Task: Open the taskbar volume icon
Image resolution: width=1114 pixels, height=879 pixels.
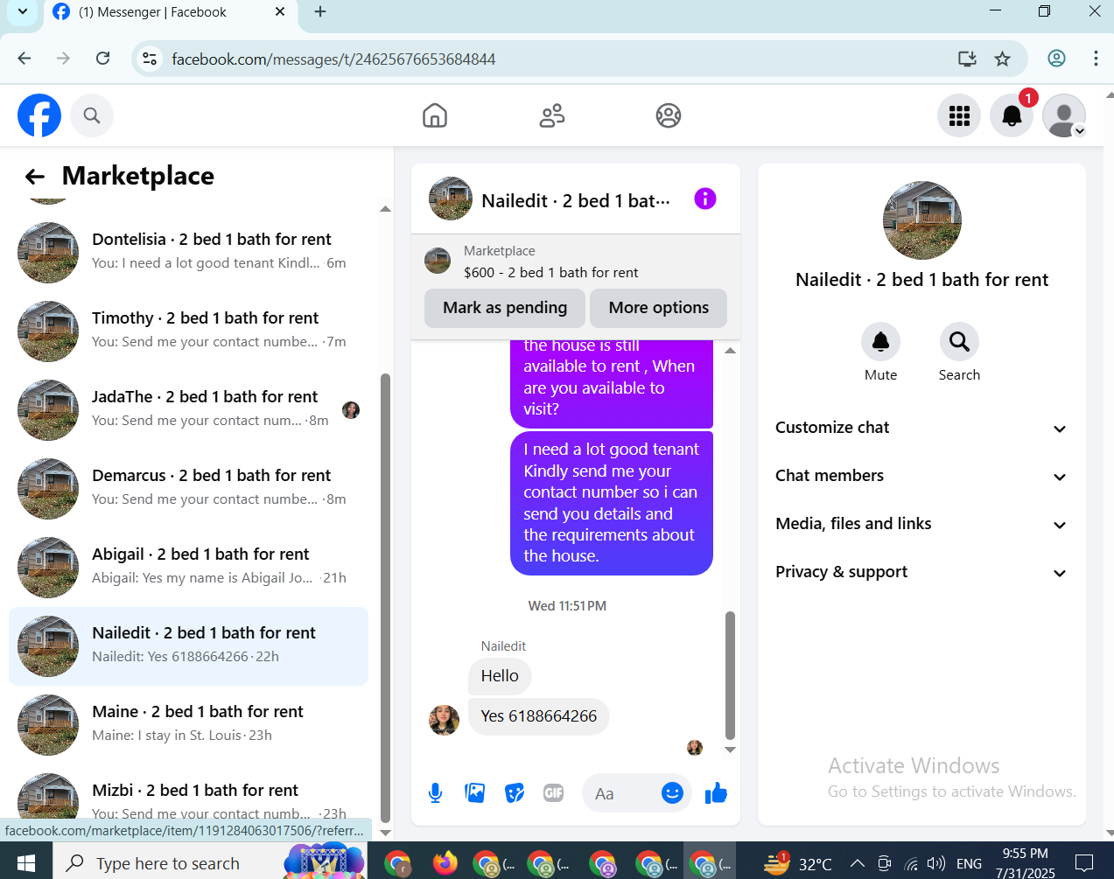Action: click(936, 863)
